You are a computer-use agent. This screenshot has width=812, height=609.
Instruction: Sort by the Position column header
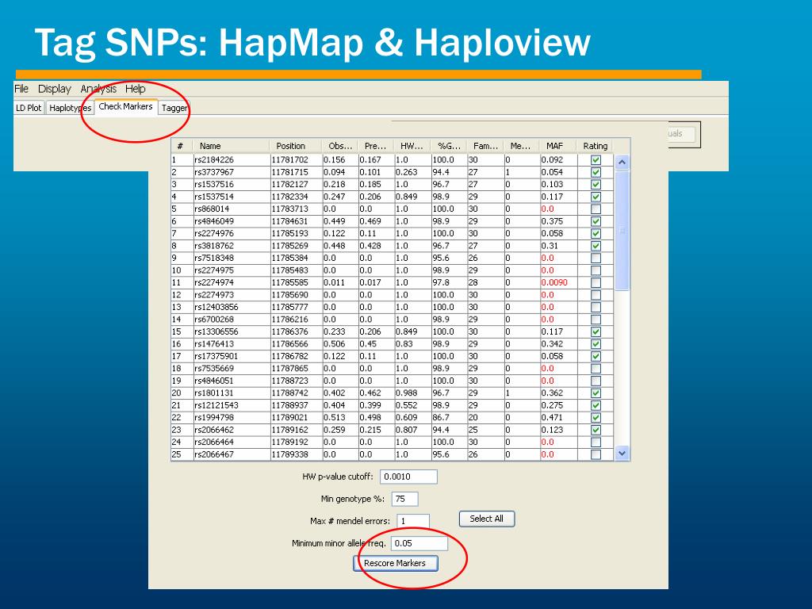point(295,146)
